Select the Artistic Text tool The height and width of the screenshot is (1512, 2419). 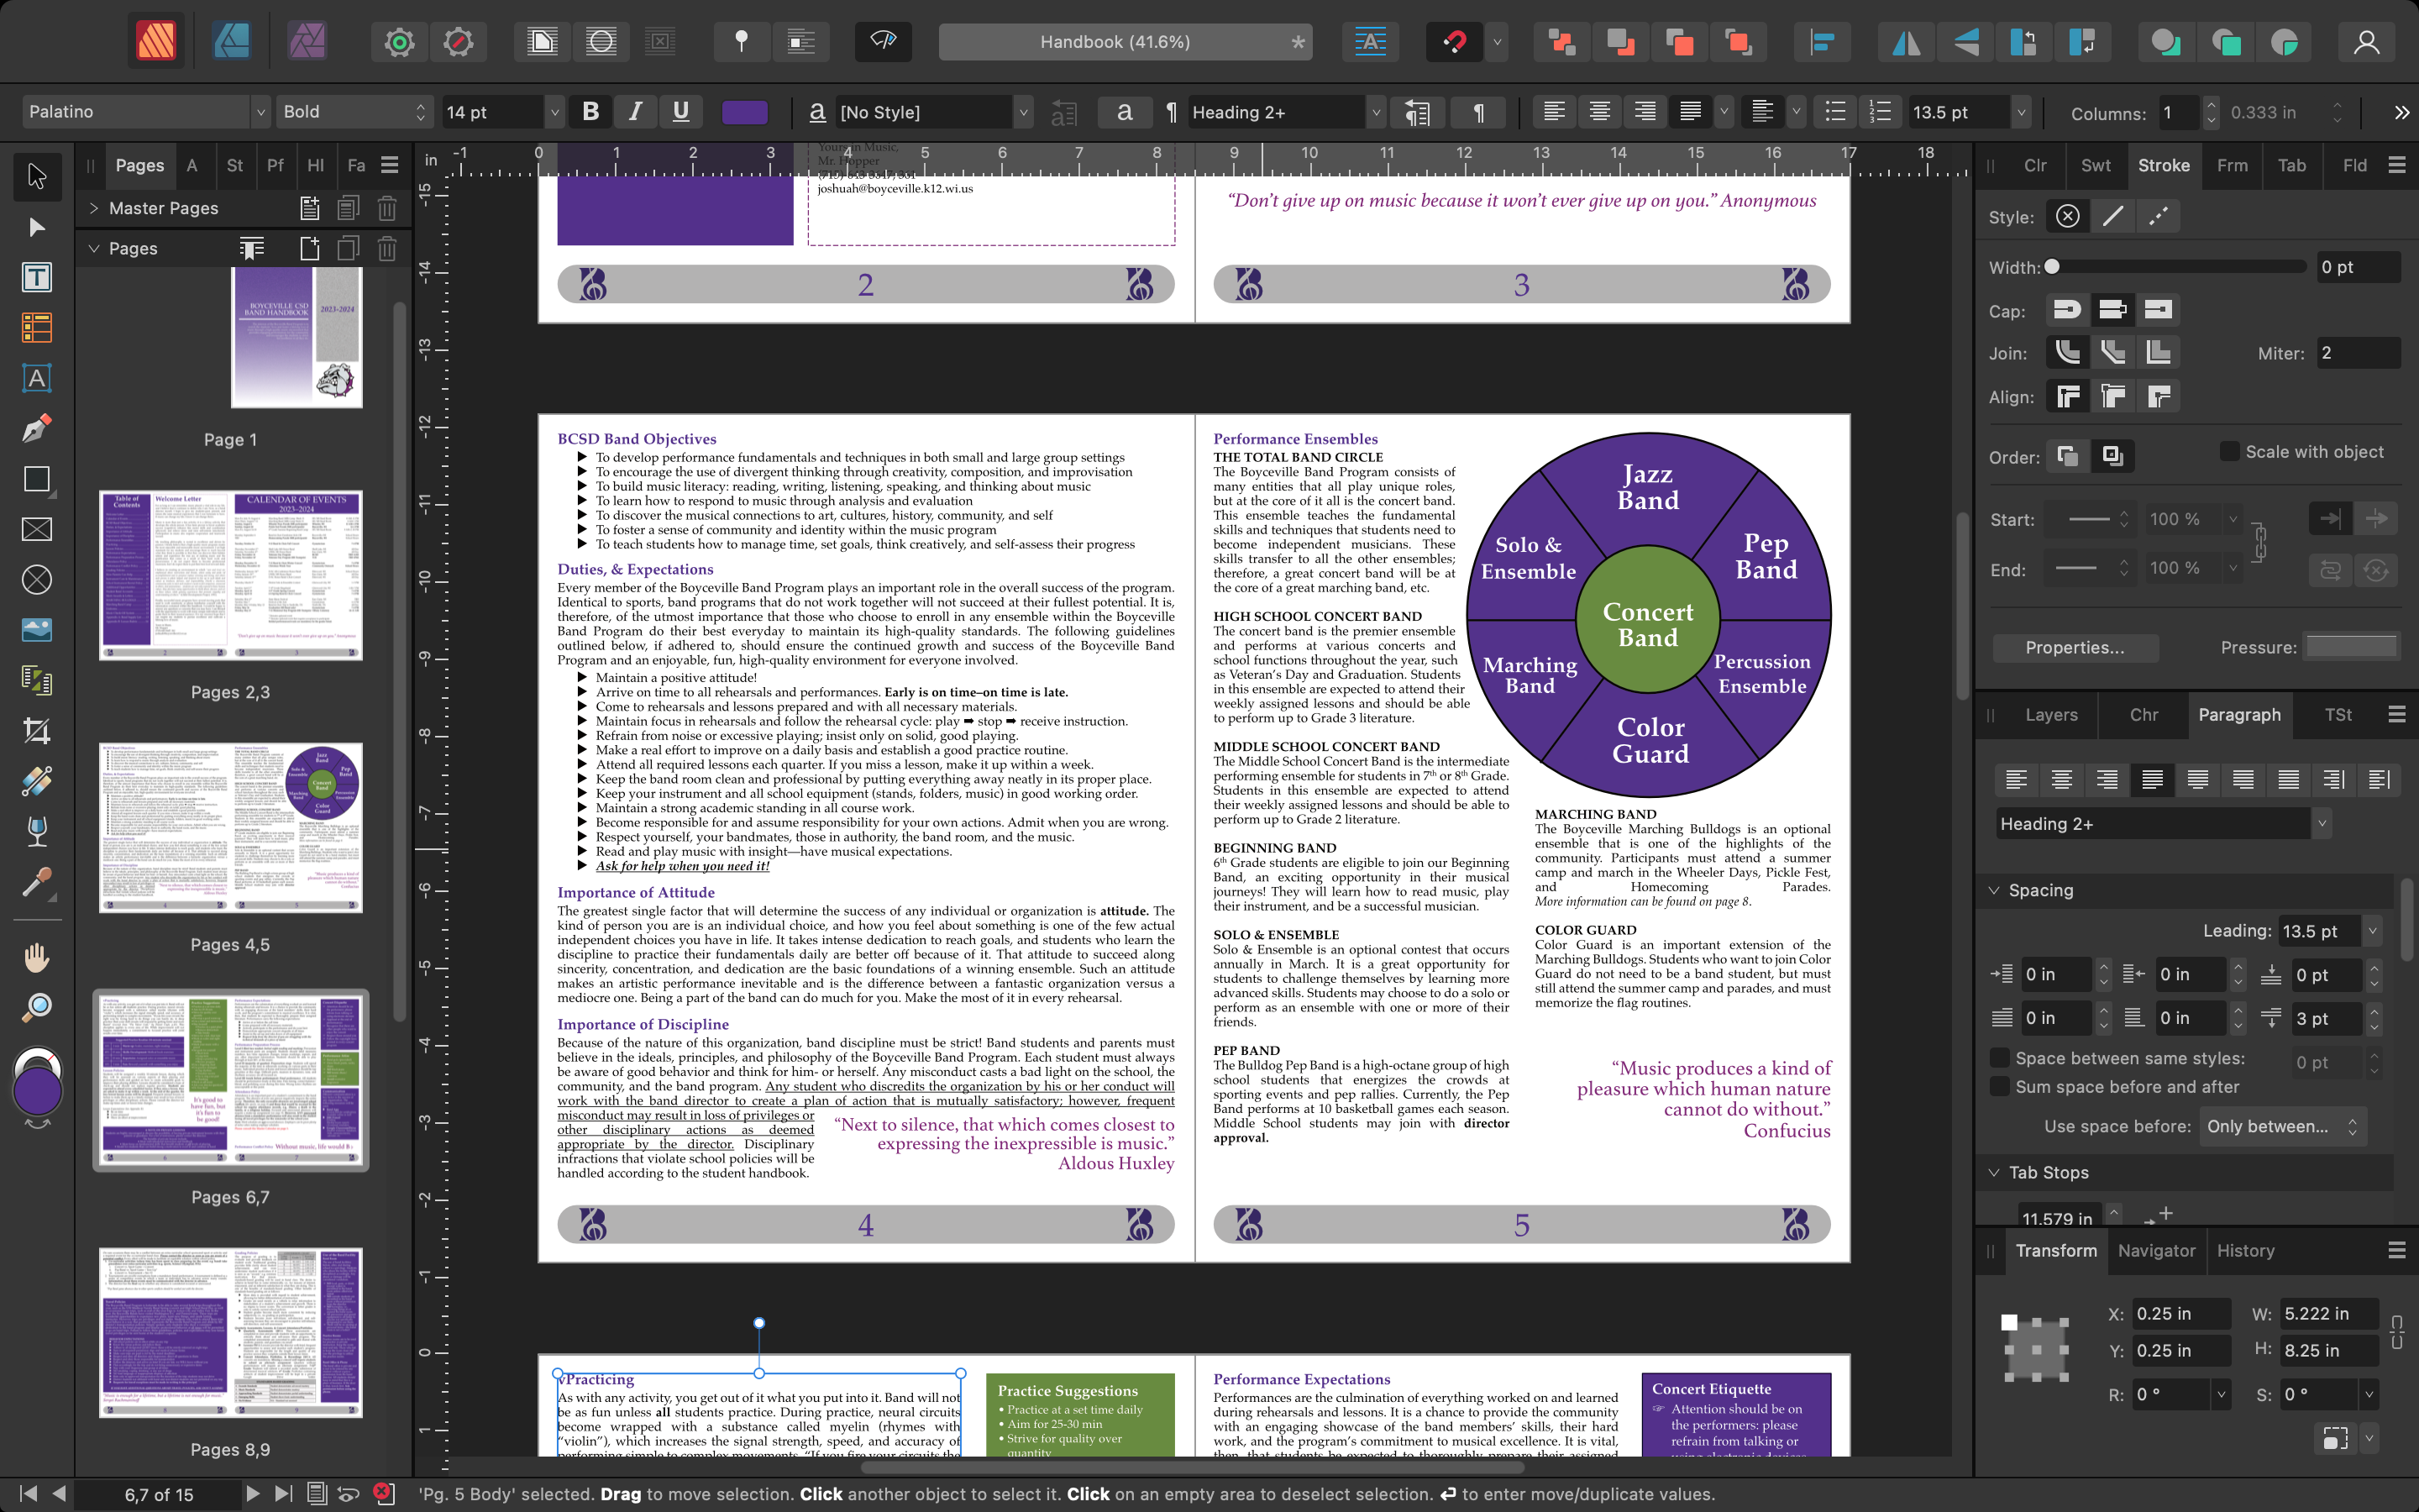[37, 378]
